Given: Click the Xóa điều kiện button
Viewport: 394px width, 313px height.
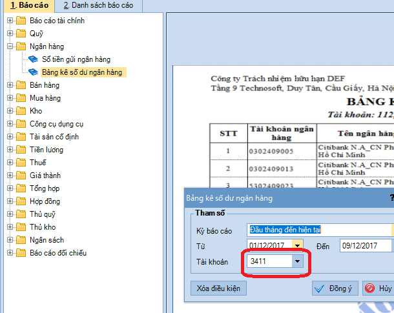Looking at the screenshot, I should (218, 288).
